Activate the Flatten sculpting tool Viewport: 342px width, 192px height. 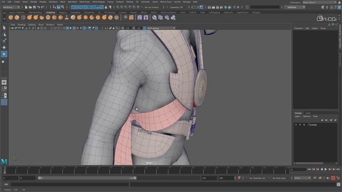pos(42,18)
